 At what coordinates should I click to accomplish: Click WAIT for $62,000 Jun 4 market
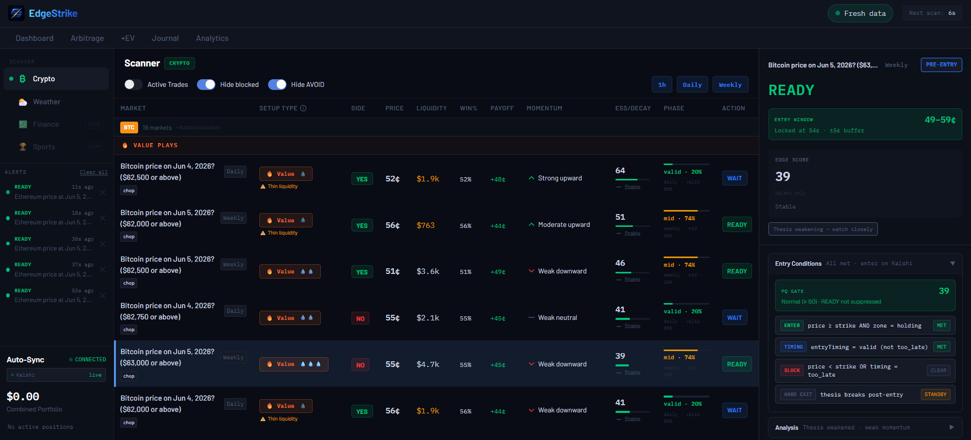pyautogui.click(x=735, y=410)
